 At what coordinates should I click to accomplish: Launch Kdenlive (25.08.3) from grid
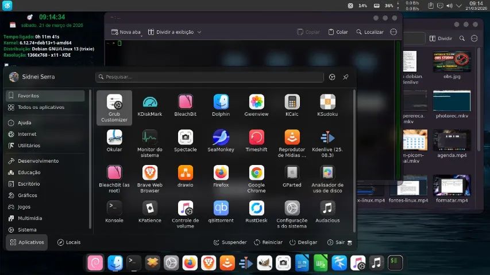327,143
